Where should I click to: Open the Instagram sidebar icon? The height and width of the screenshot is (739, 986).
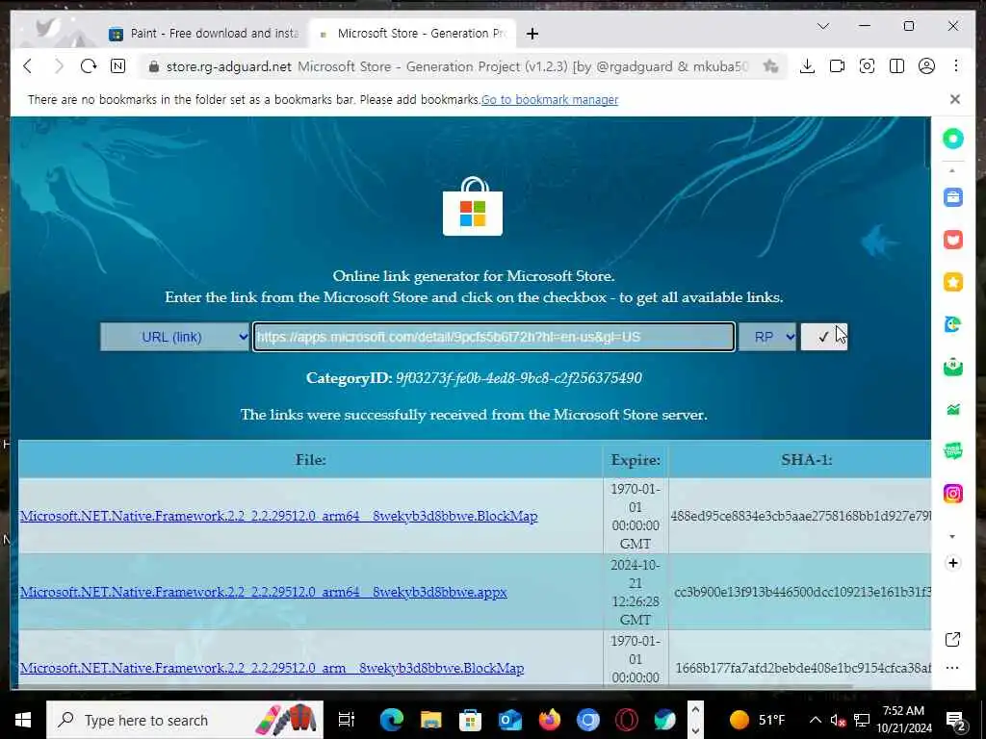click(x=952, y=494)
